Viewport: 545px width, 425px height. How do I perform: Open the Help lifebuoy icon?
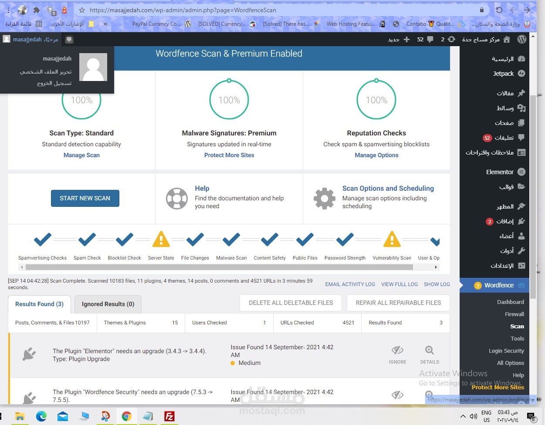[x=177, y=198]
